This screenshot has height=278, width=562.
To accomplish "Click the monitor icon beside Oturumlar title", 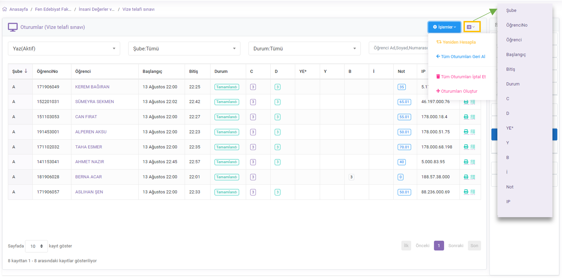I will point(13,27).
